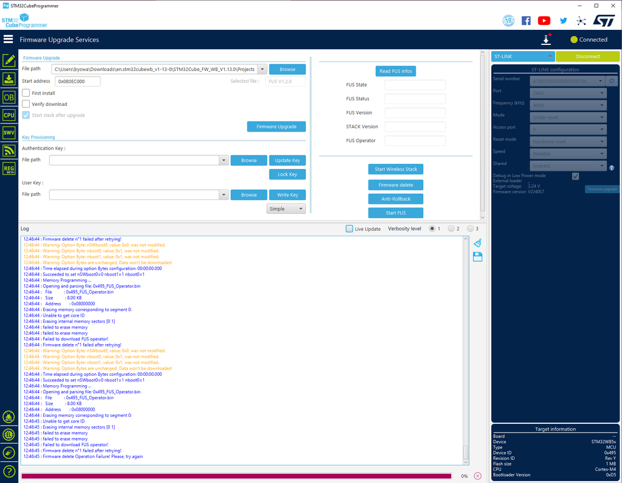Open the Mode Under reset dropdown
Viewport: 622px width, 483px height.
tap(568, 117)
